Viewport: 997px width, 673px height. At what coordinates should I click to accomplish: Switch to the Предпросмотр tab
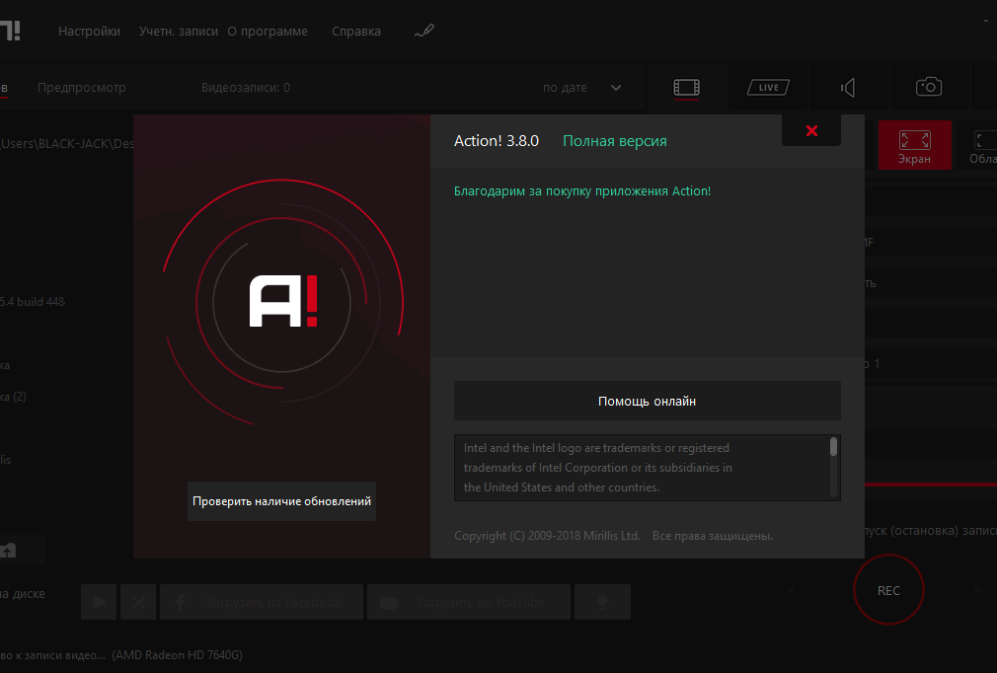[81, 88]
